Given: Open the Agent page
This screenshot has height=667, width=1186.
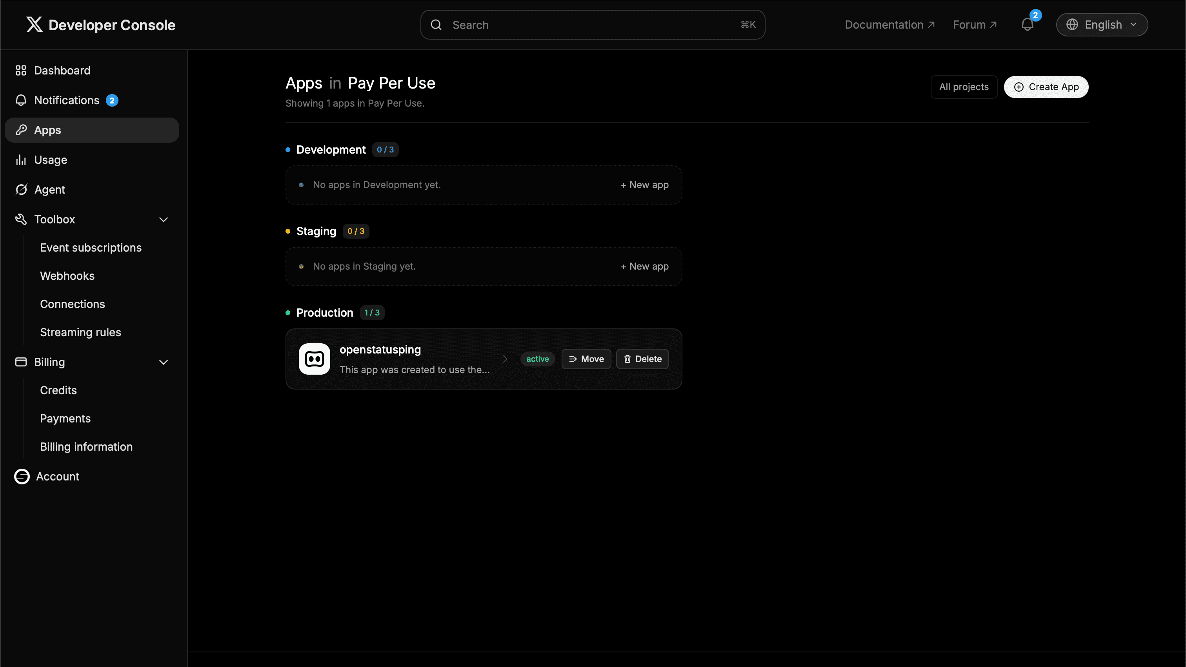Looking at the screenshot, I should 92,190.
